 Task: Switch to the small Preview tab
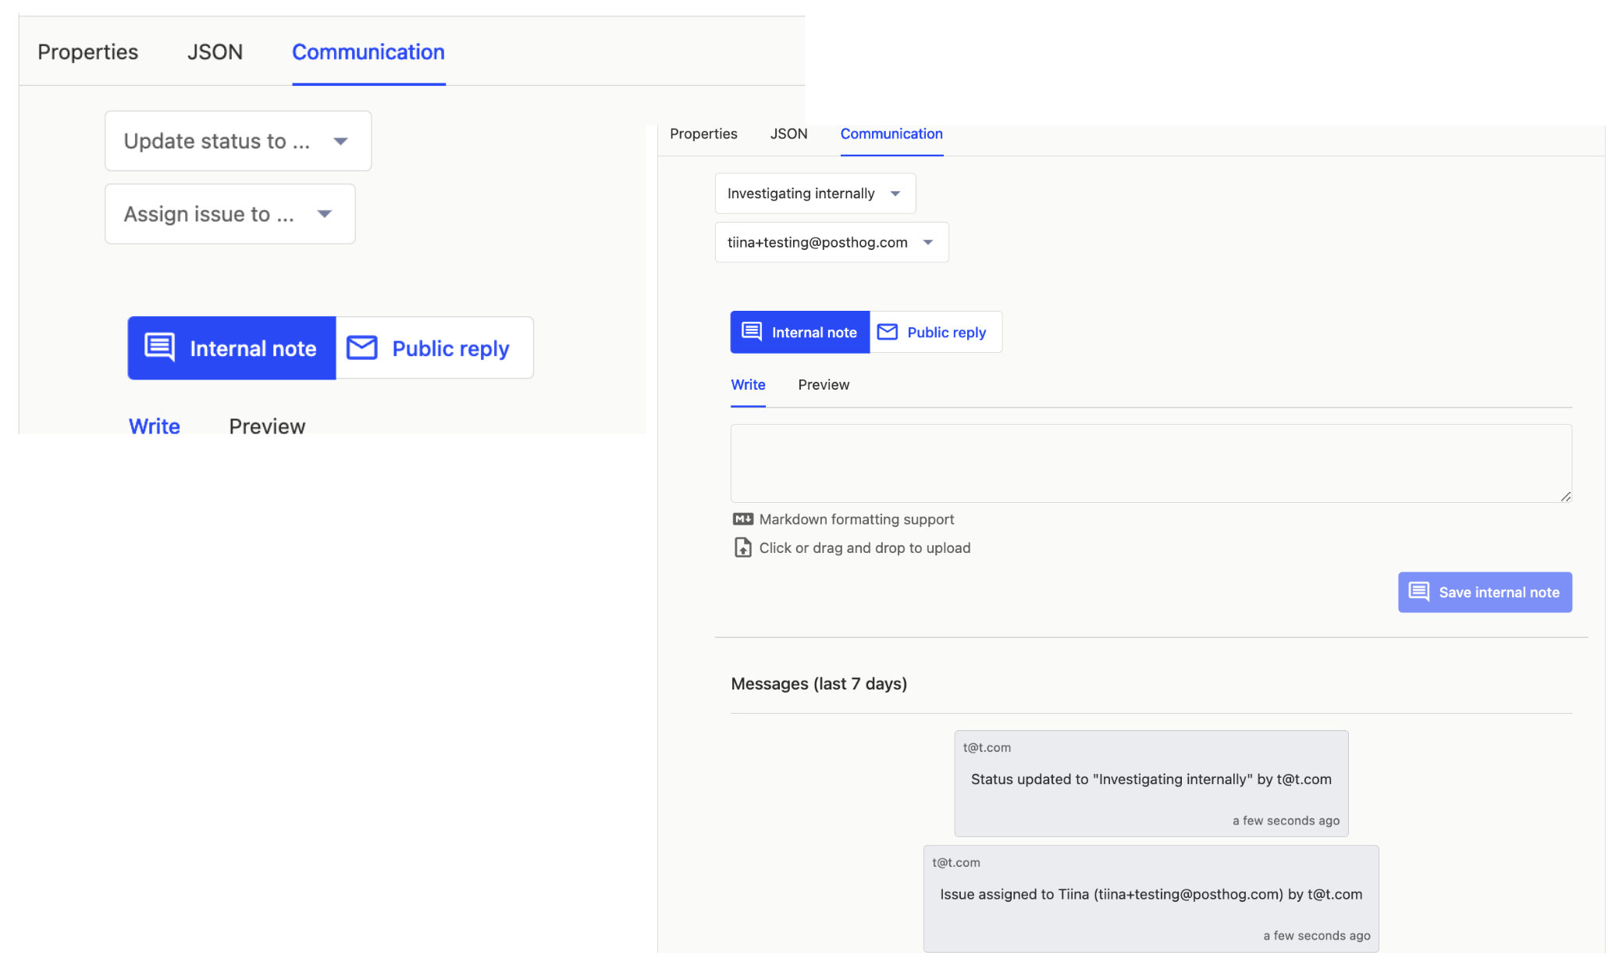click(x=823, y=384)
